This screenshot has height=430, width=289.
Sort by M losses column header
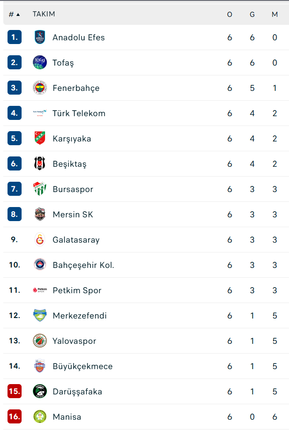click(275, 14)
